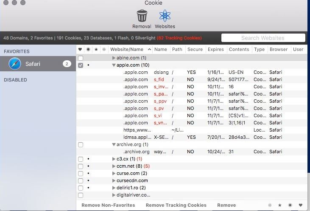Click the Type column header
The image size is (310, 211).
pyautogui.click(x=260, y=49)
